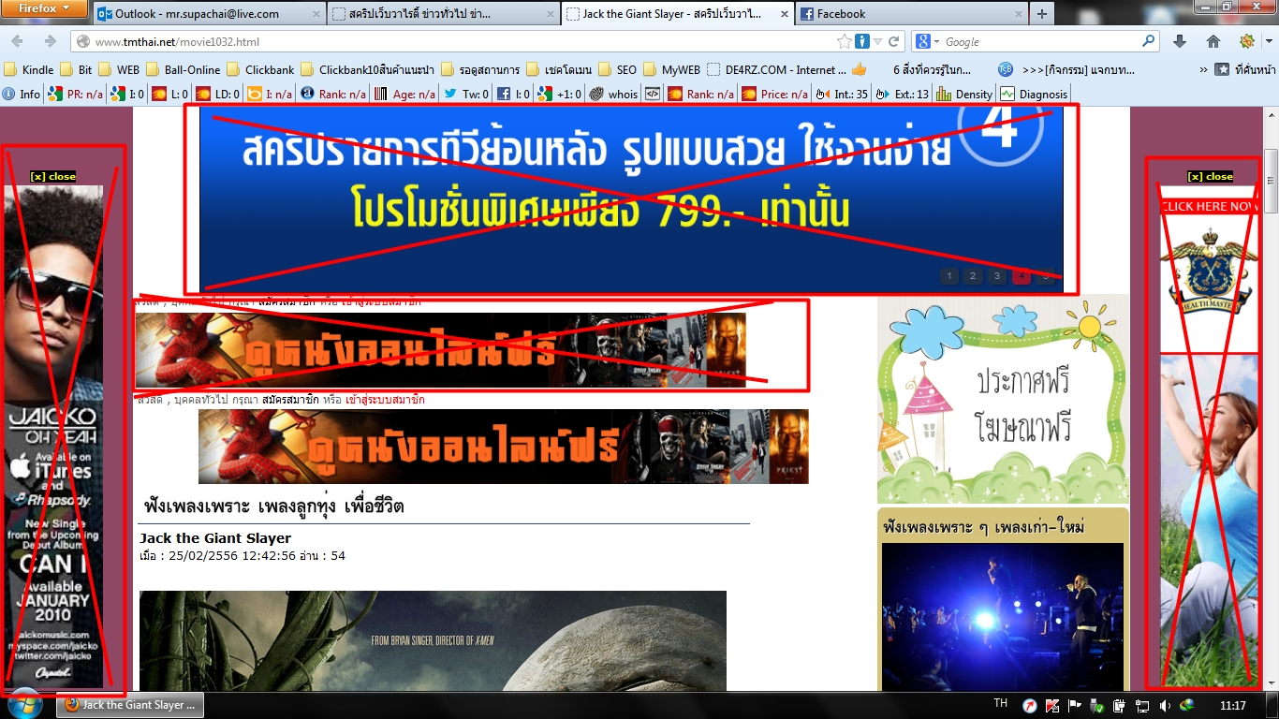
Task: Click the Alexa Rank indicator
Action: pos(333,94)
